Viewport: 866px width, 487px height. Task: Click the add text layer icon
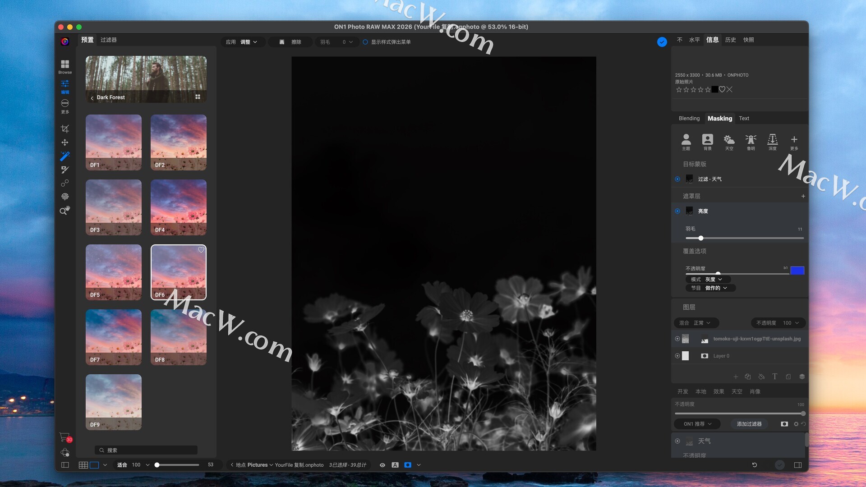coord(774,377)
